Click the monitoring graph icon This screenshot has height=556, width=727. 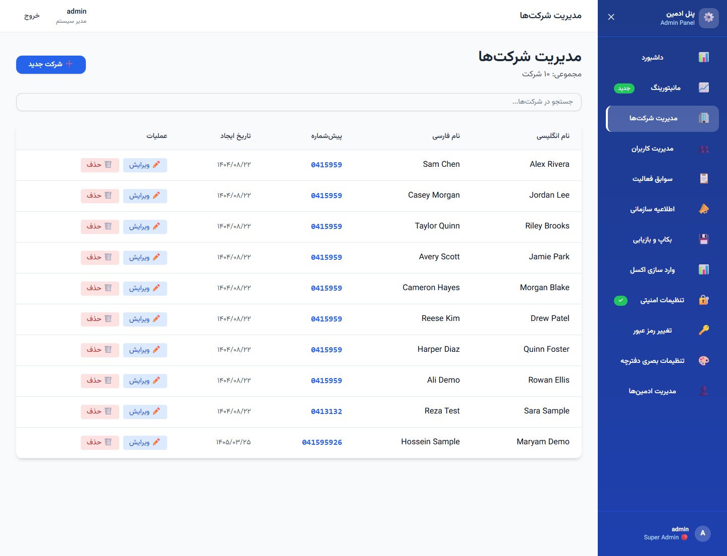point(704,88)
